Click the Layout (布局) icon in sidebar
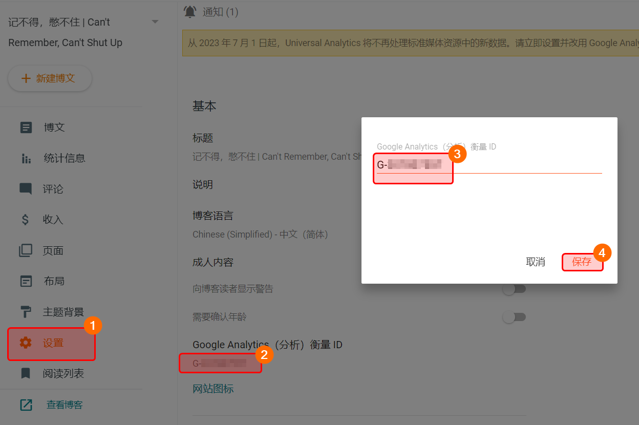The height and width of the screenshot is (425, 639). coord(26,281)
